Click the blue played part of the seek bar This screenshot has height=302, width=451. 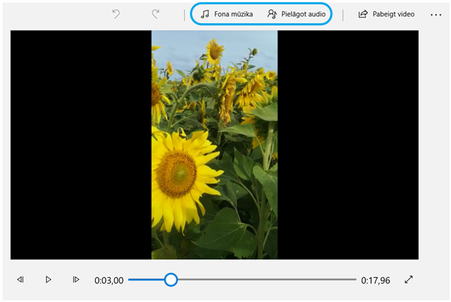(x=147, y=279)
